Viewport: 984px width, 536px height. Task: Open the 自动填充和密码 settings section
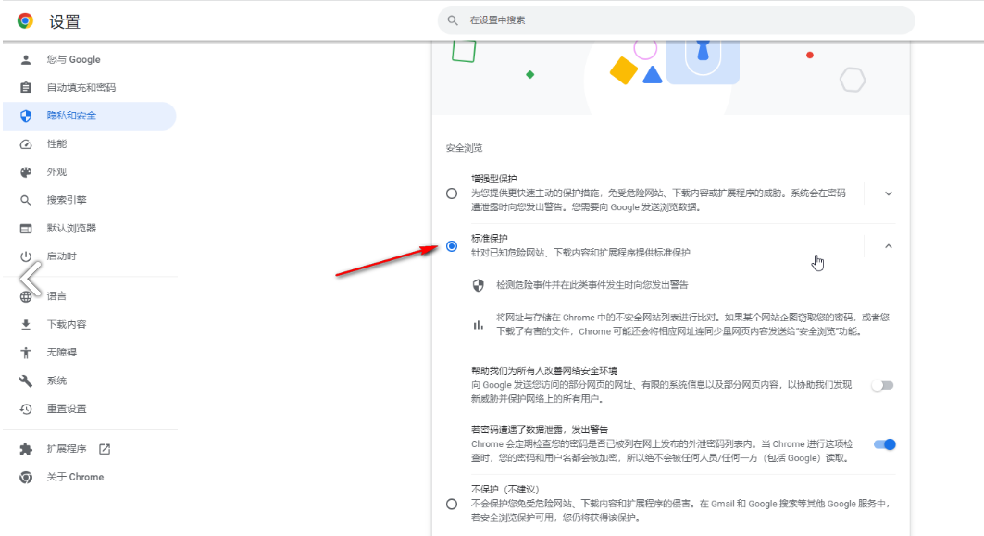(x=90, y=87)
